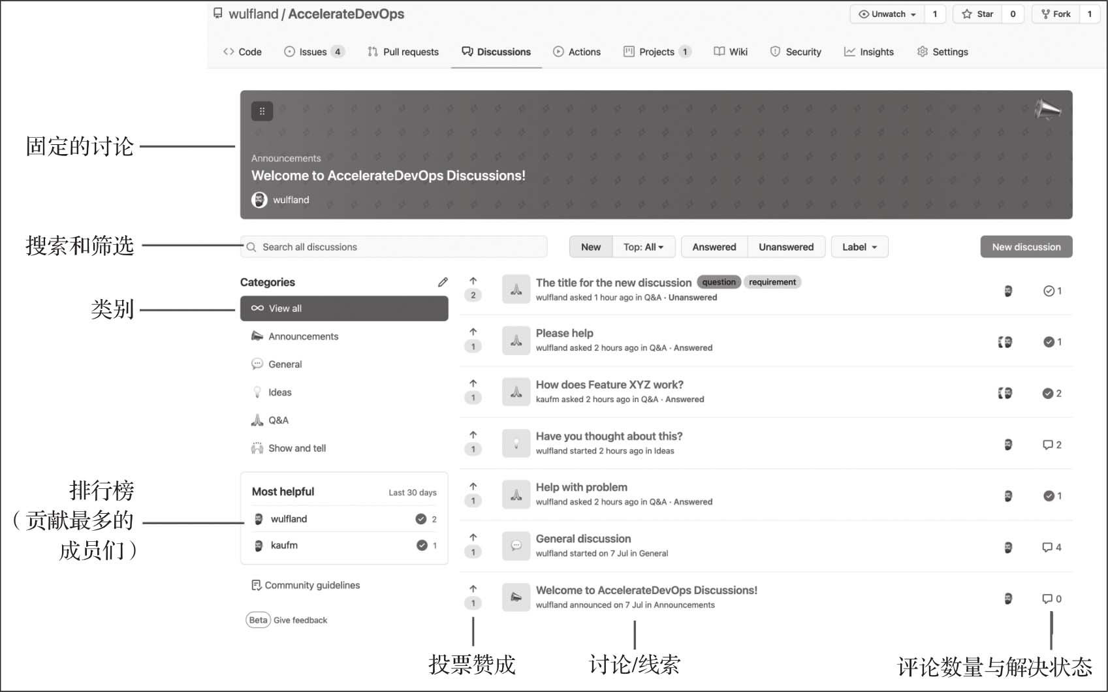This screenshot has width=1108, height=692.
Task: Open the Actions tab
Action: point(577,52)
